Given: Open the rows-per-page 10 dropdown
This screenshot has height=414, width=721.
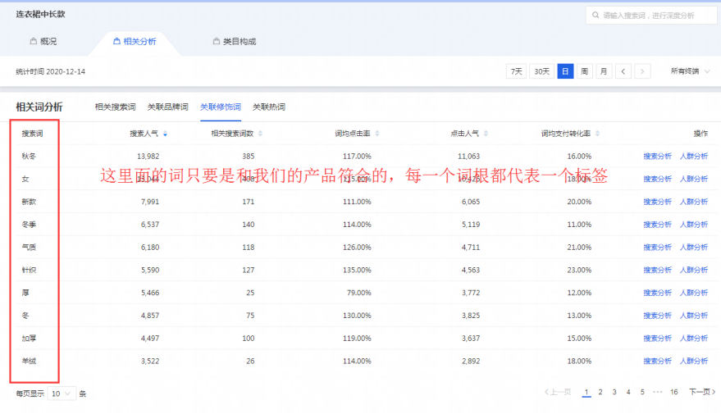Looking at the screenshot, I should 62,394.
